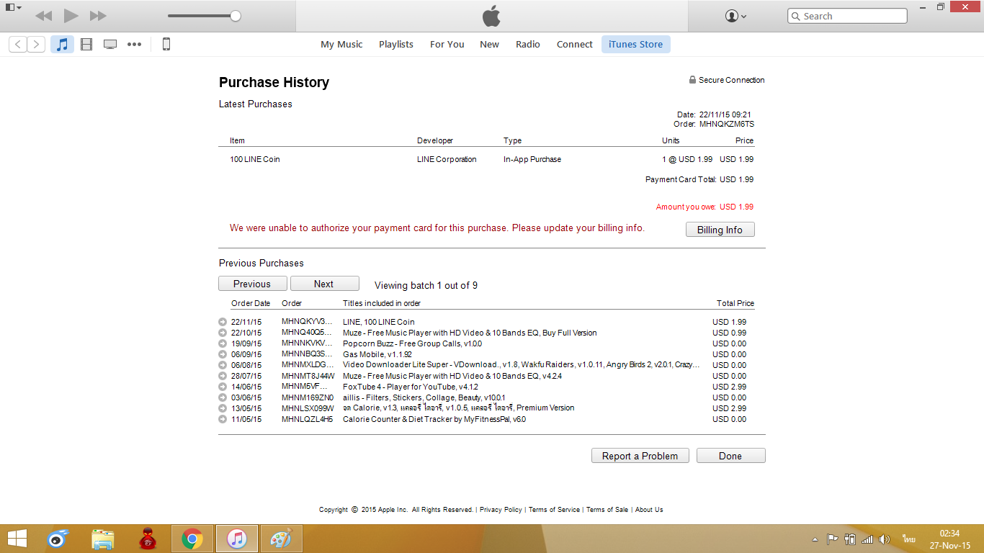Image resolution: width=984 pixels, height=553 pixels.
Task: Open the blue browser icon in taskbar
Action: coord(59,539)
